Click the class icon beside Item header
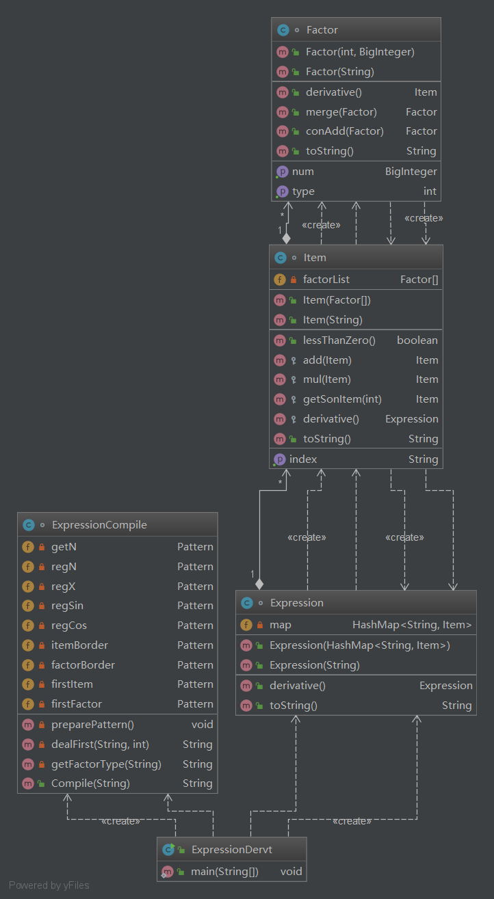The width and height of the screenshot is (494, 899). [281, 258]
